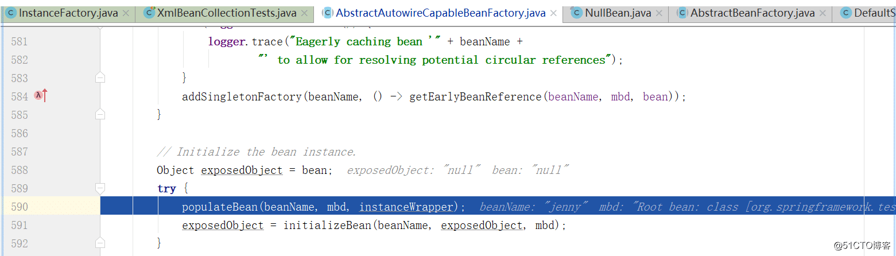This screenshot has width=896, height=256.
Task: Close the NullBean.java tab
Action: click(658, 13)
